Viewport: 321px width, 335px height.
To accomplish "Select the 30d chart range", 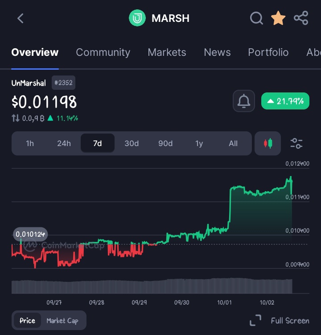I will (132, 143).
